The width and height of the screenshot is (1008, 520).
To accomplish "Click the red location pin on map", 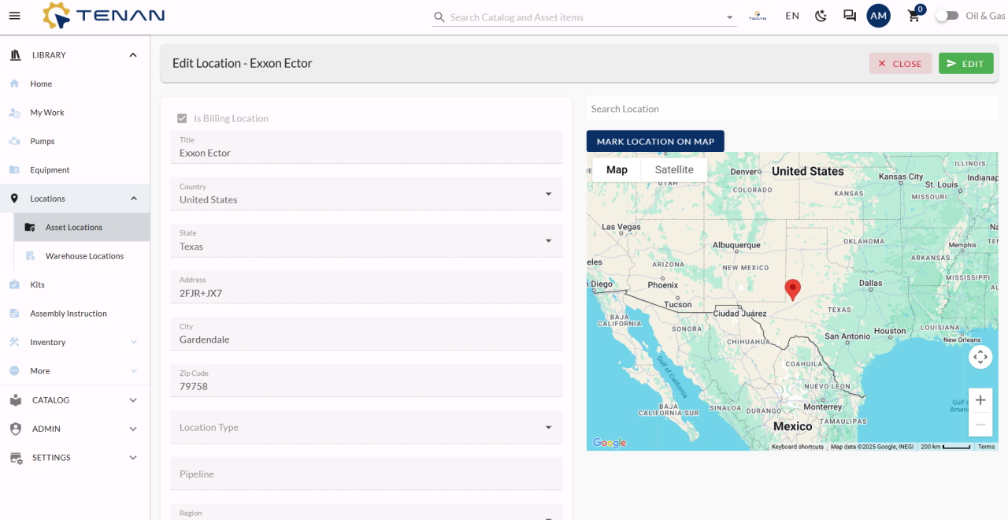I will click(793, 290).
